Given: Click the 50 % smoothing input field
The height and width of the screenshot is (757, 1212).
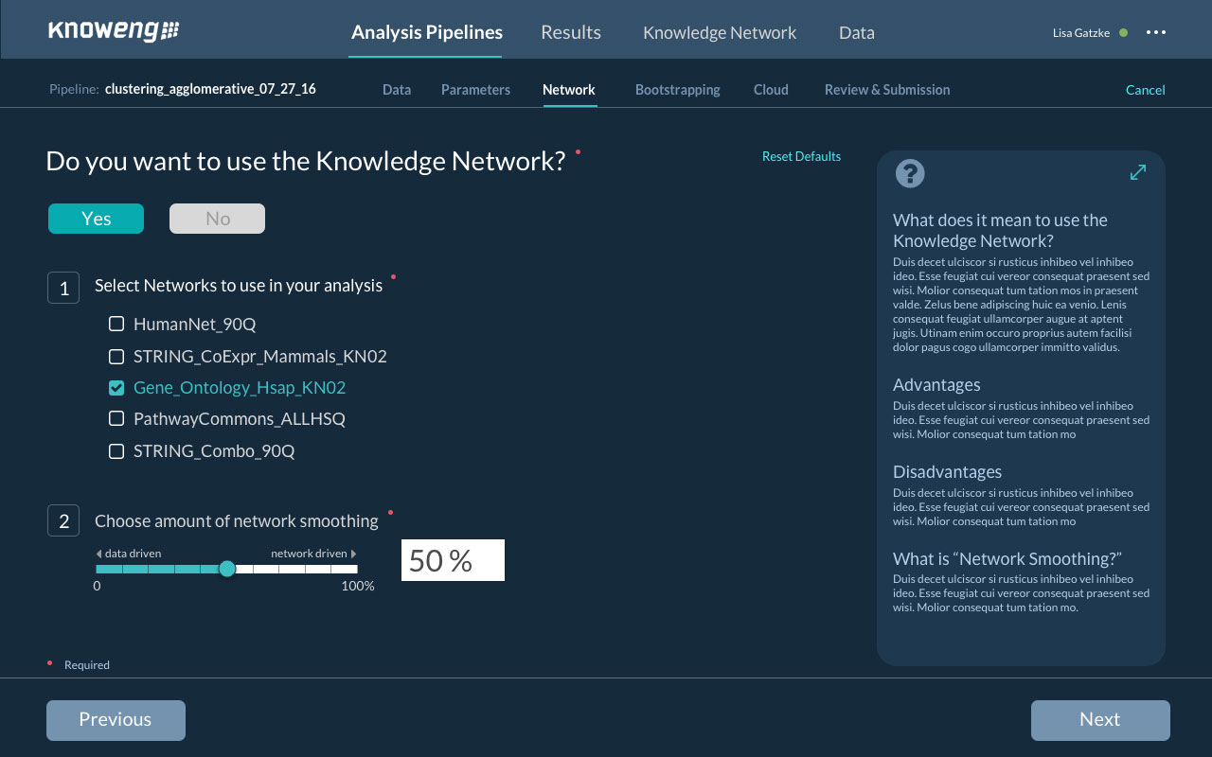Looking at the screenshot, I should point(453,560).
